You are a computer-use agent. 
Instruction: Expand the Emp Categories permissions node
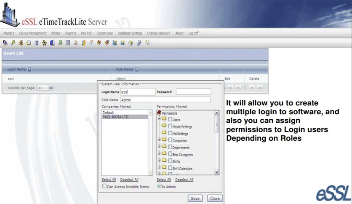[x=159, y=153]
